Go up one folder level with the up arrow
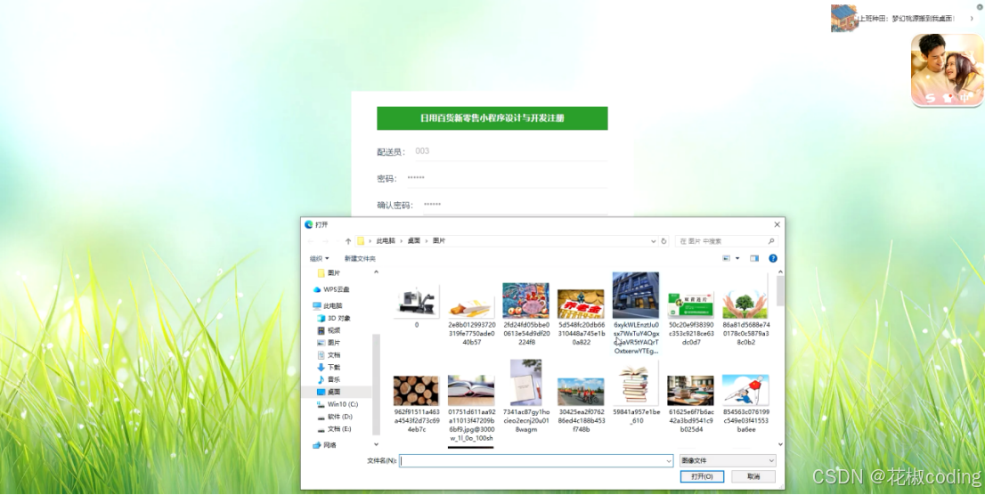The height and width of the screenshot is (495, 985). click(x=348, y=241)
